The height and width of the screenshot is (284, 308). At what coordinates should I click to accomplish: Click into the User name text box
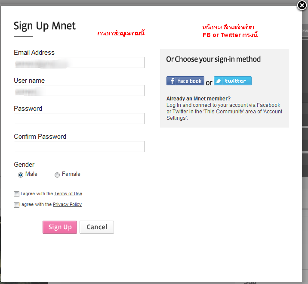click(x=79, y=91)
